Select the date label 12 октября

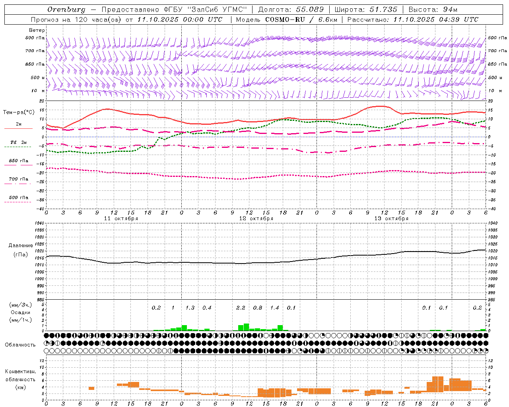256,219
